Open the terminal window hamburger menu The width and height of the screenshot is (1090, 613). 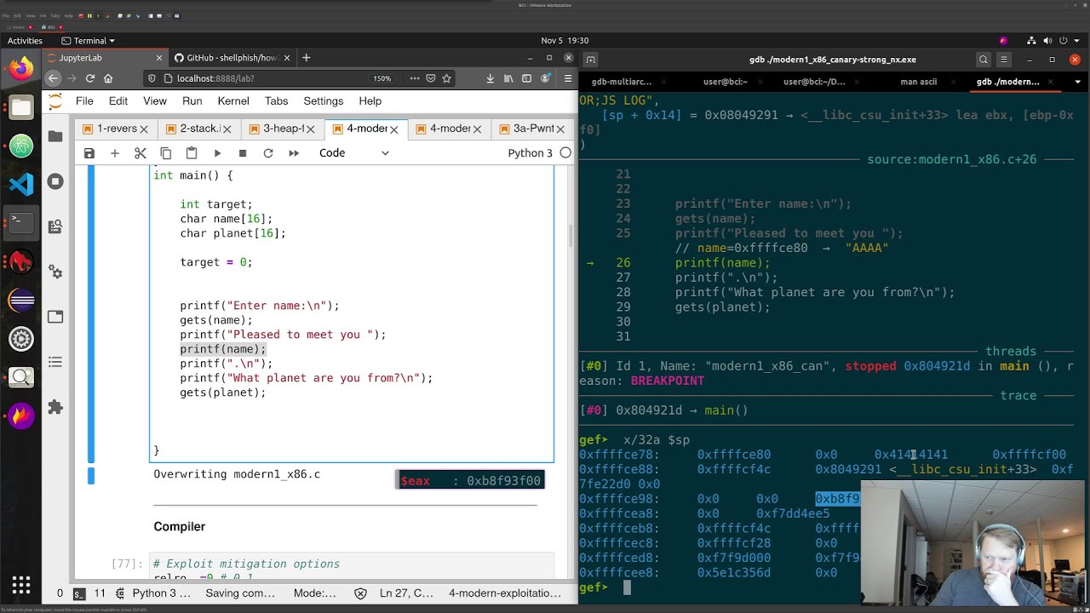1004,60
